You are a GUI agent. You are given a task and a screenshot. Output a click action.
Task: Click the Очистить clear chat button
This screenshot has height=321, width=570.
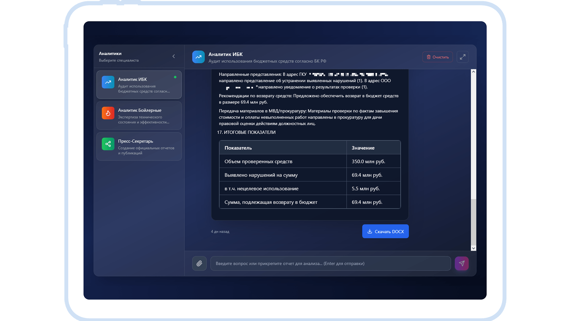pos(438,57)
